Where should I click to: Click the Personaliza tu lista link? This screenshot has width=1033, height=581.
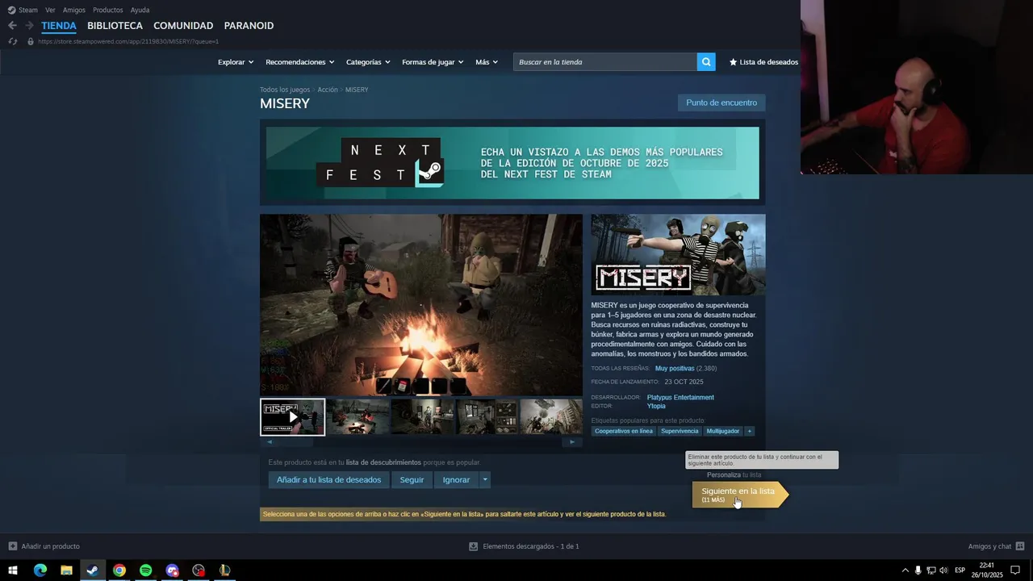click(x=734, y=475)
